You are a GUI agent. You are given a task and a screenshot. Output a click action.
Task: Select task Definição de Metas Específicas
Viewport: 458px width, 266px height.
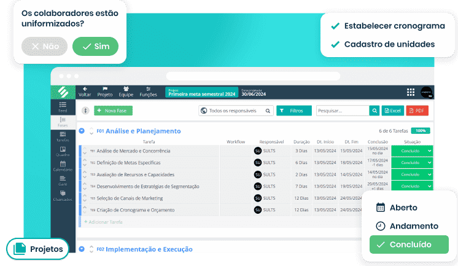click(x=128, y=163)
